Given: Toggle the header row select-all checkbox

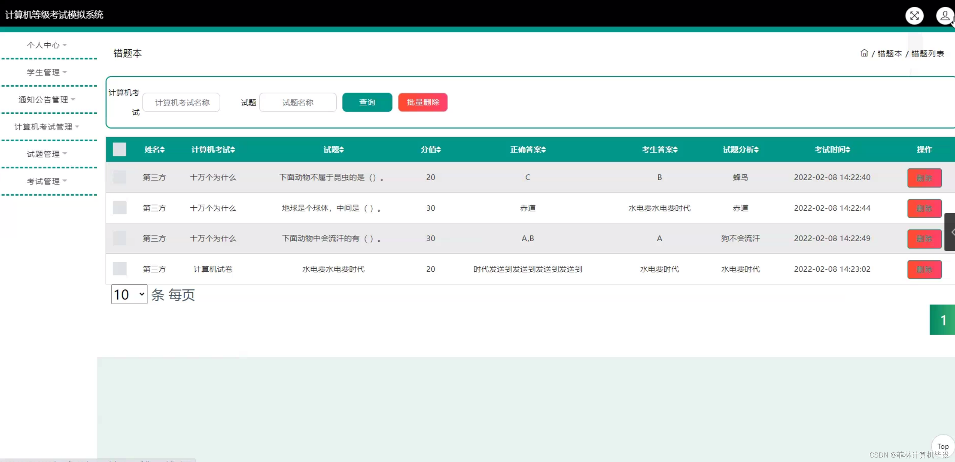Looking at the screenshot, I should click(119, 149).
